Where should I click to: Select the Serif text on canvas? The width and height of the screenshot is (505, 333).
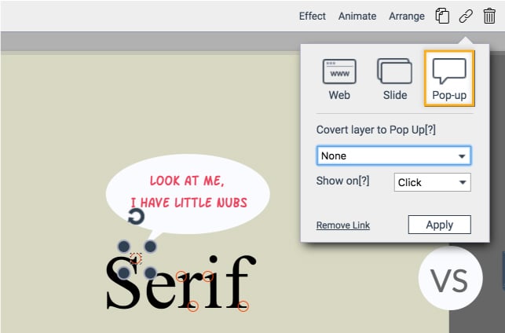coord(181,282)
